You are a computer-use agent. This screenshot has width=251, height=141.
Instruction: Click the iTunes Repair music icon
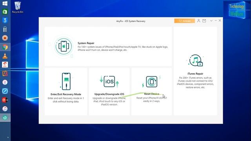(x=195, y=60)
